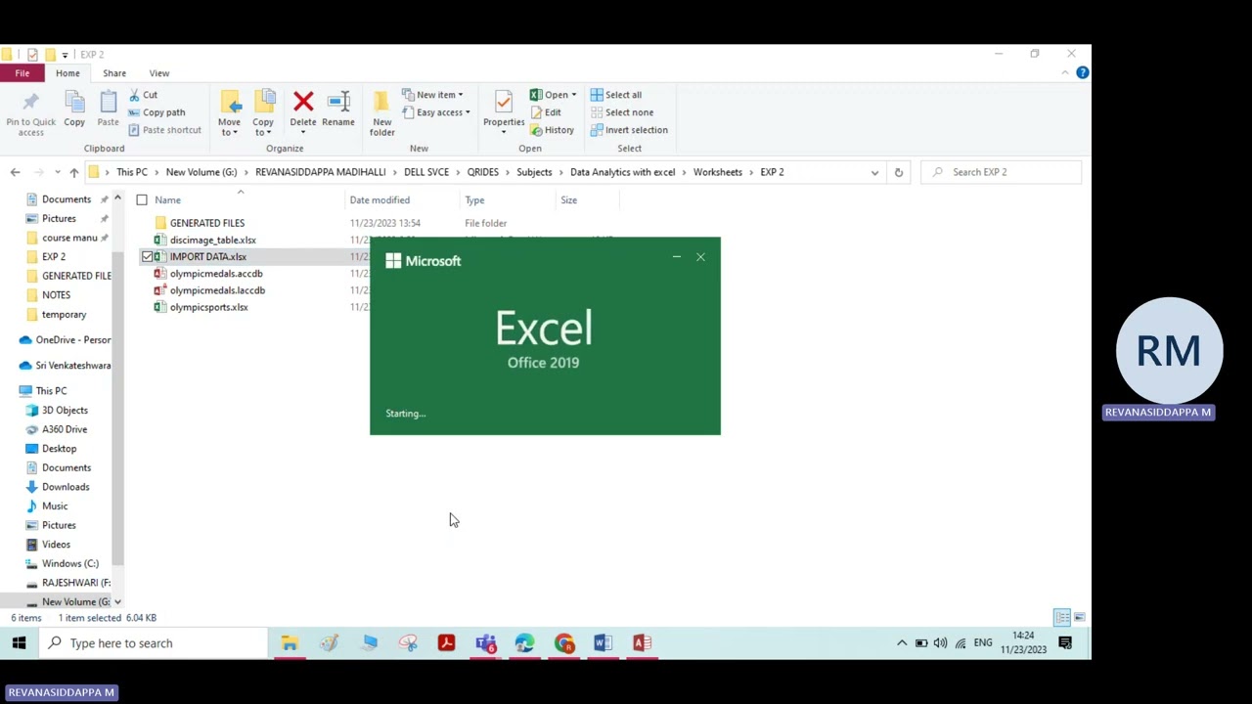The image size is (1252, 704).
Task: Open the File menu tab
Action: 22,73
